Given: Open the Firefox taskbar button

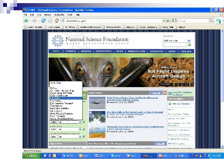Looking at the screenshot, I should (150, 156).
